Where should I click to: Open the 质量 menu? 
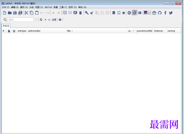pyautogui.click(x=56, y=7)
